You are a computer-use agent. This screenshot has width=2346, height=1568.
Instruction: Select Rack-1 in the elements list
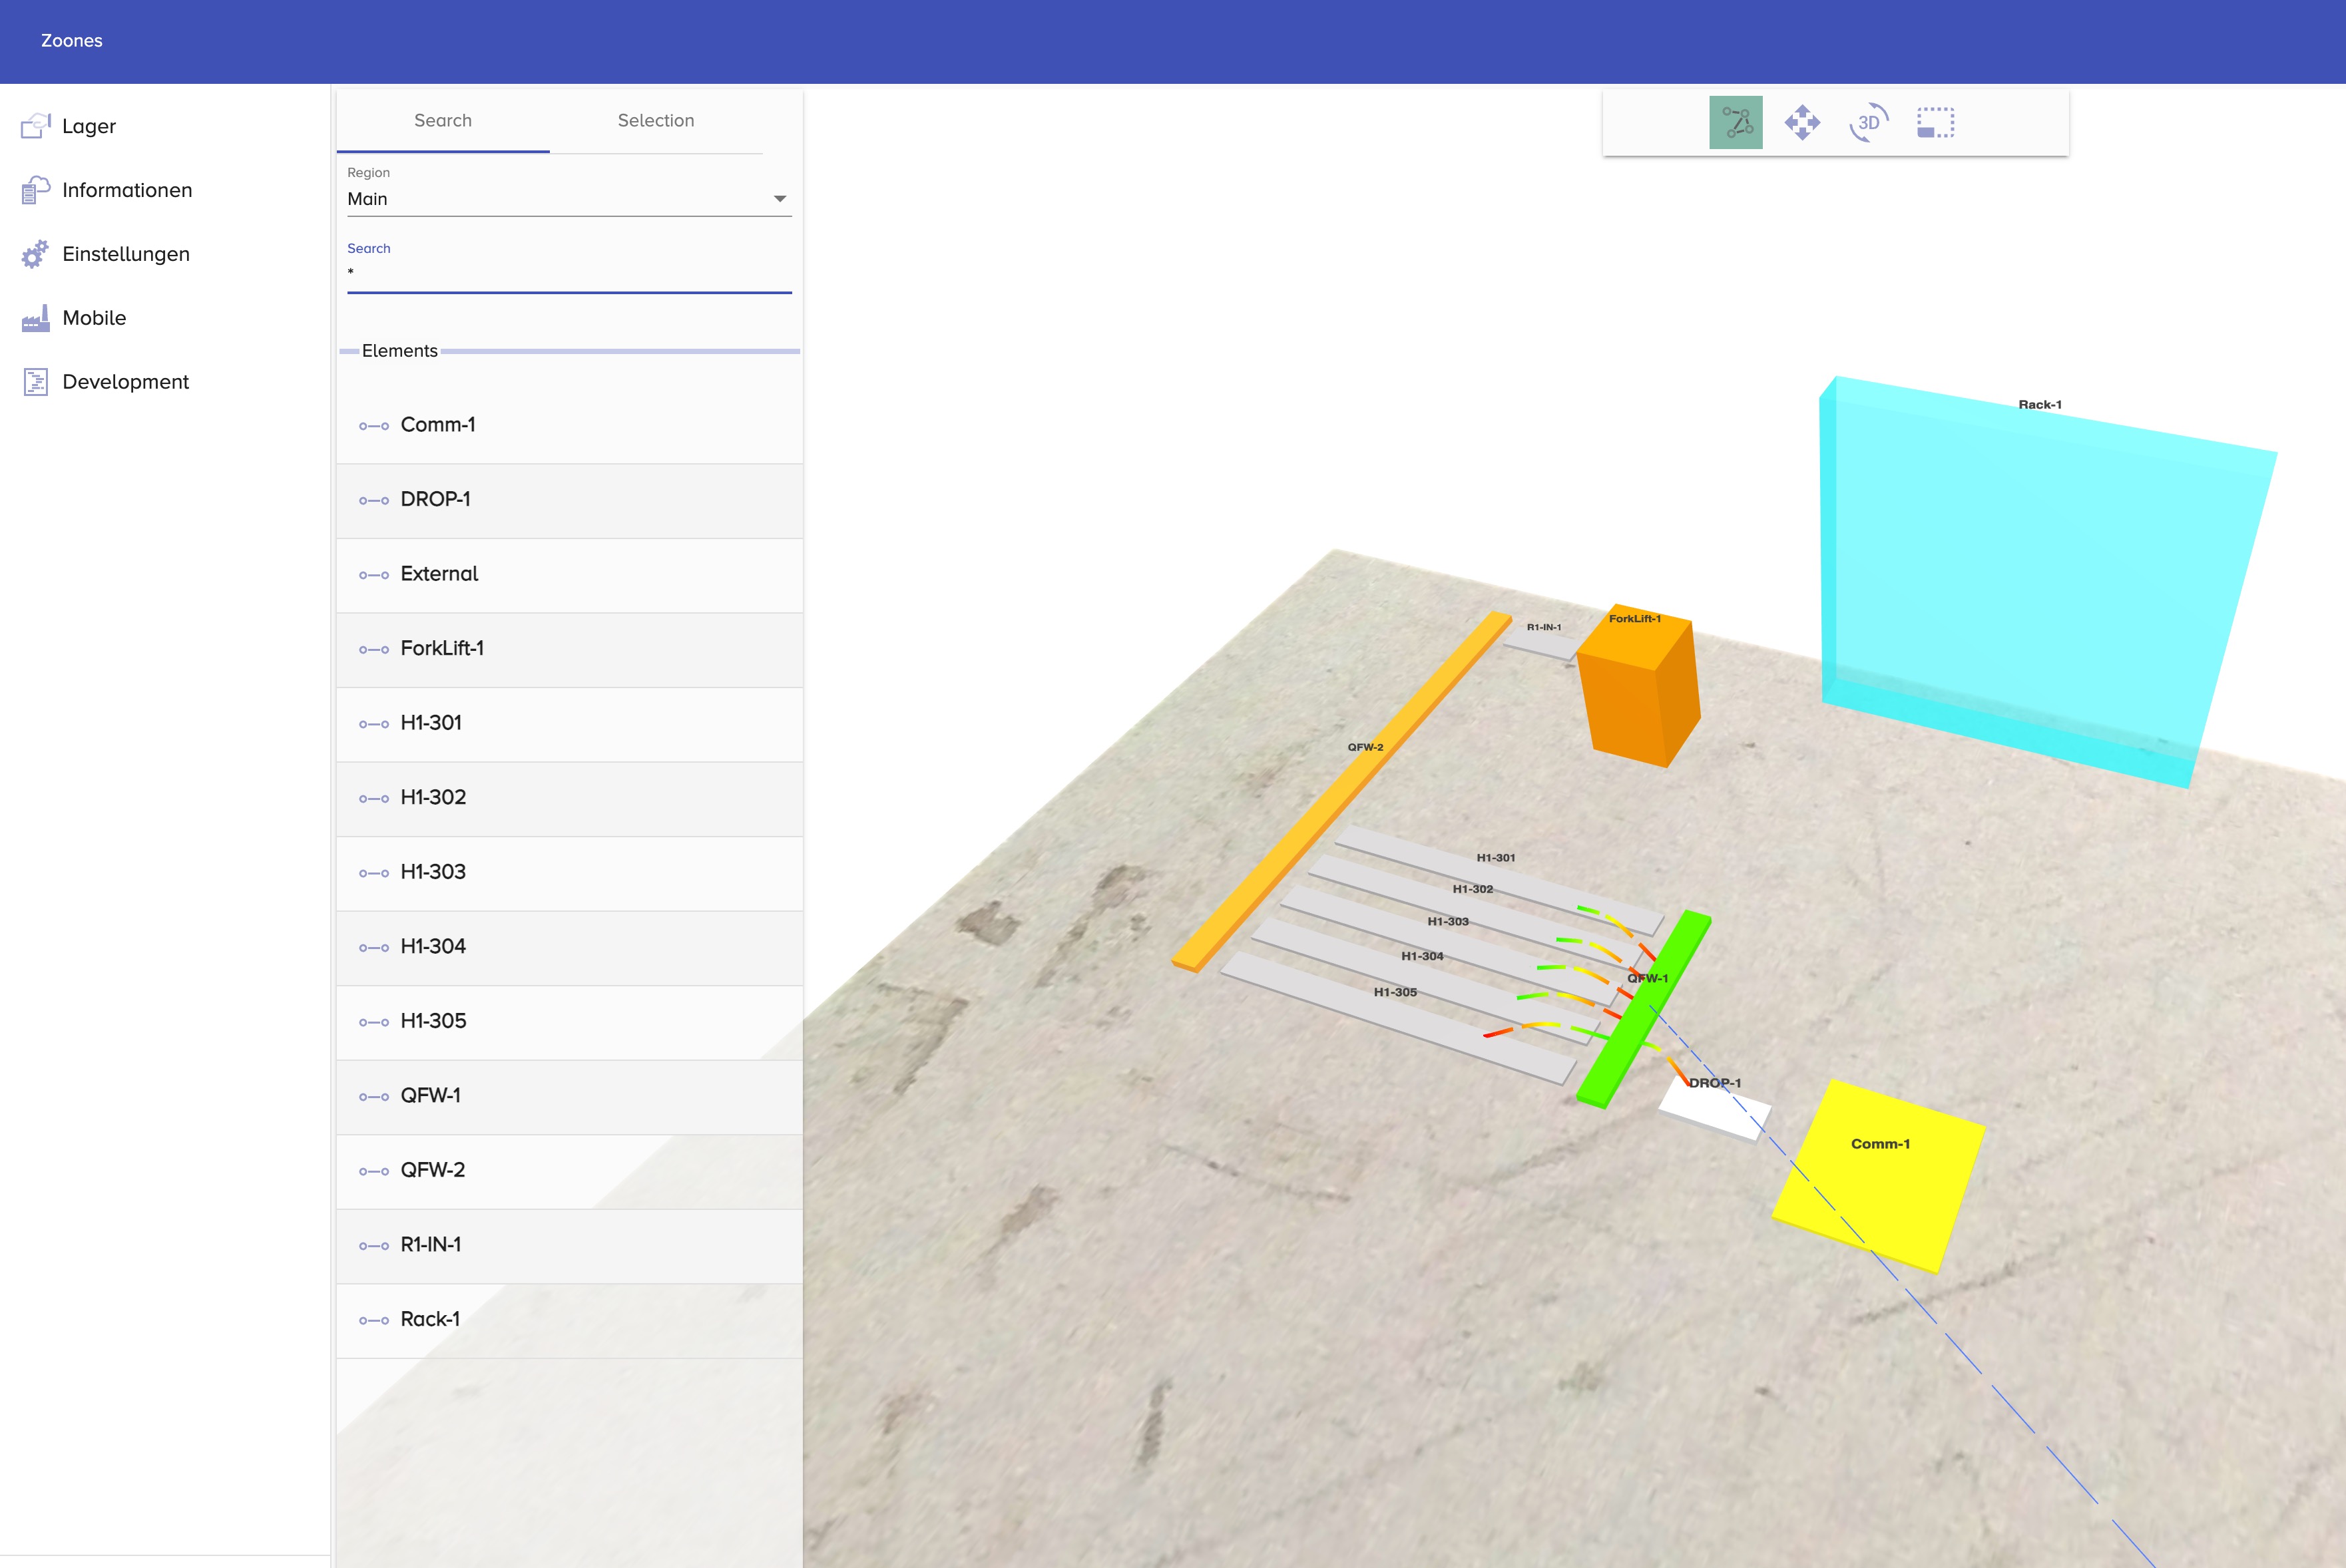click(568, 1320)
